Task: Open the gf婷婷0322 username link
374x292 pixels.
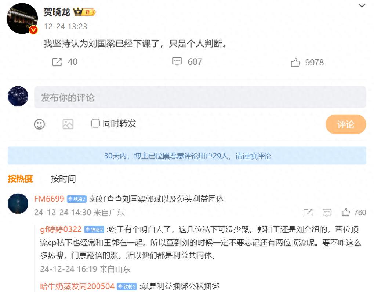Action: pyautogui.click(x=61, y=229)
